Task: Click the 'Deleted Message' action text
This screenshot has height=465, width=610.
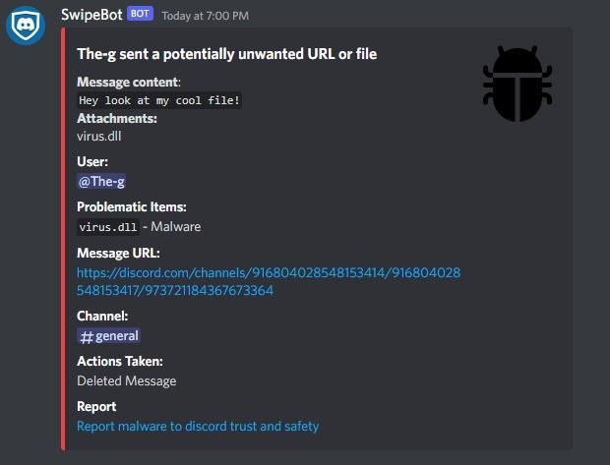Action: (x=127, y=380)
